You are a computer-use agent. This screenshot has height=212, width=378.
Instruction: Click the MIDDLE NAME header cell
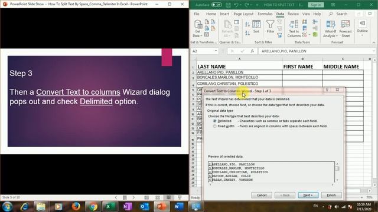click(x=343, y=67)
